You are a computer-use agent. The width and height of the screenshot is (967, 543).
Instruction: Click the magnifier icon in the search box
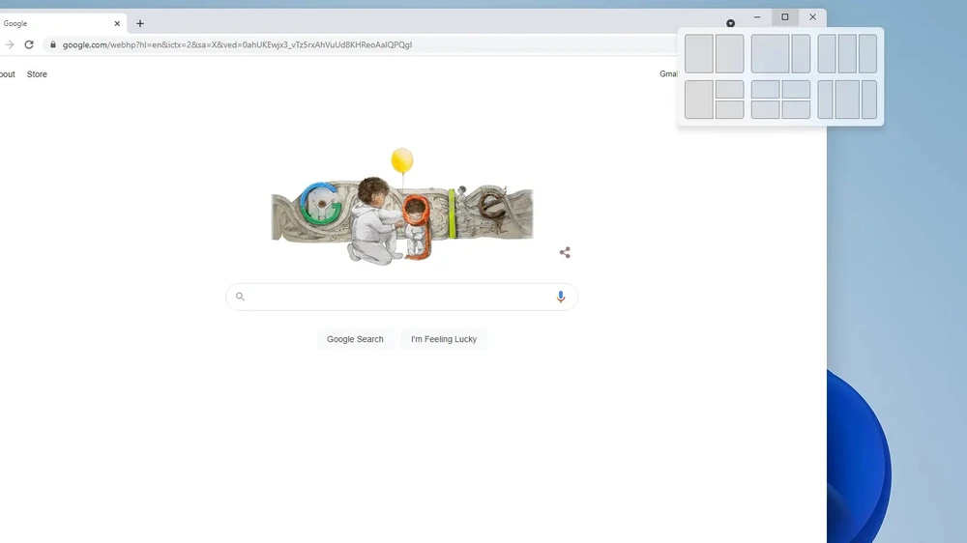(240, 297)
